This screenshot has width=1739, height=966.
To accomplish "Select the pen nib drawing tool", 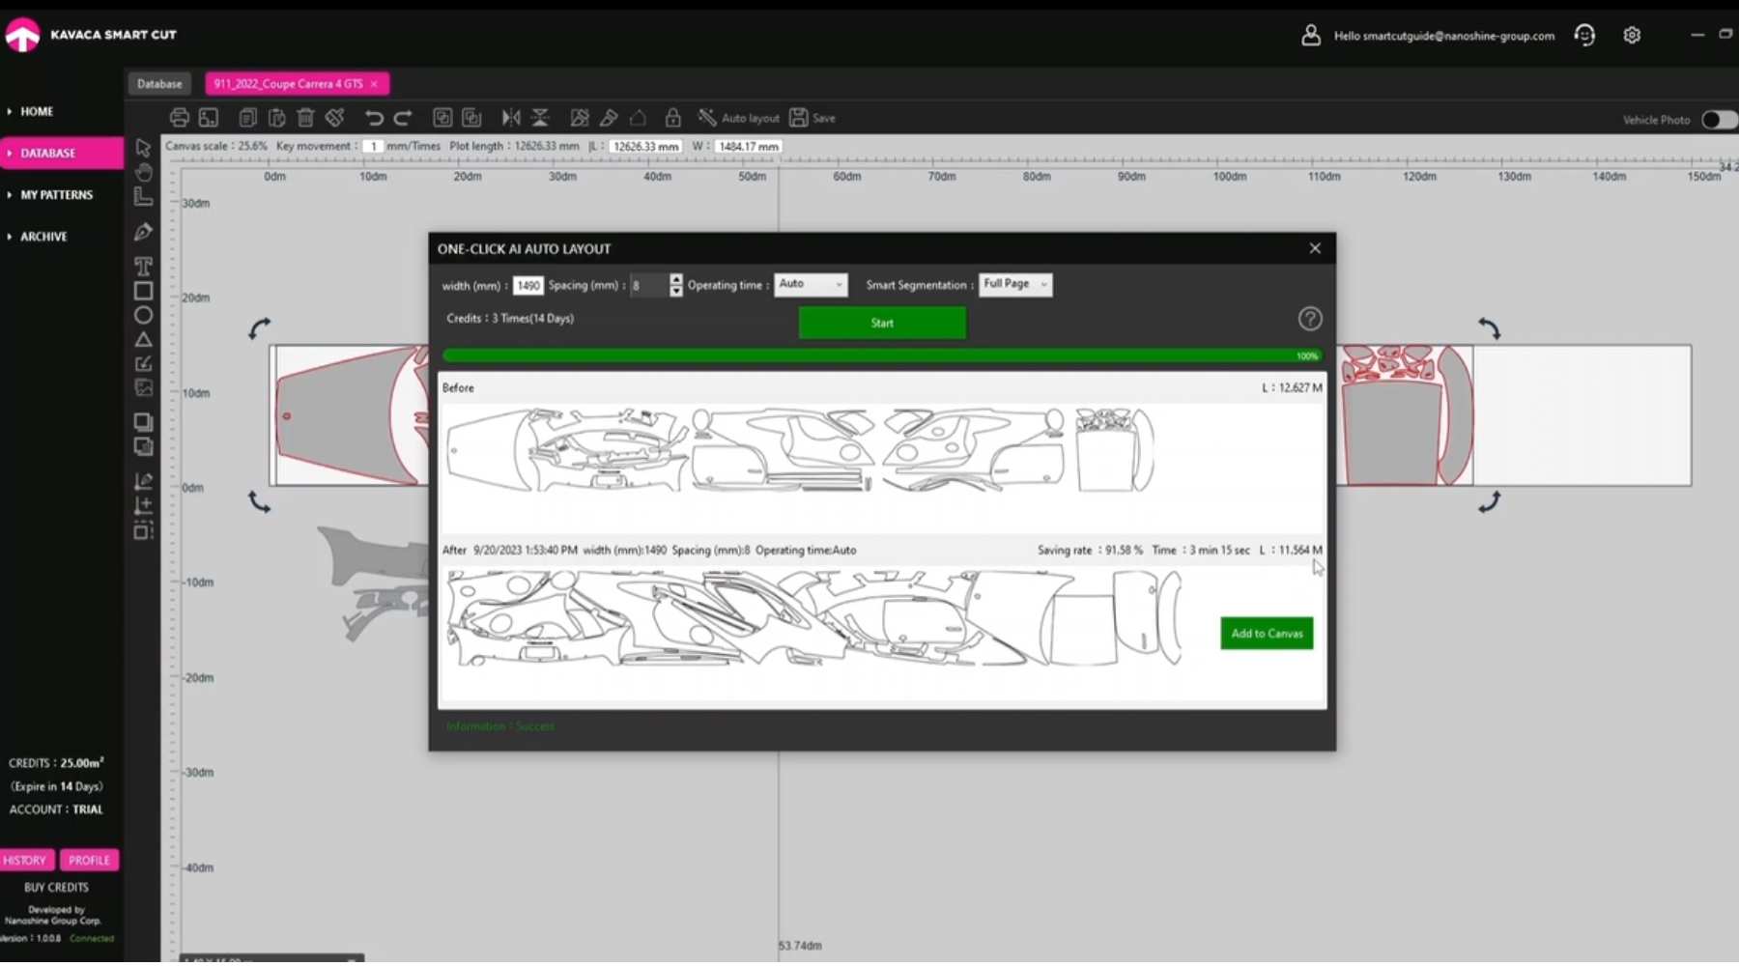I will tap(143, 232).
